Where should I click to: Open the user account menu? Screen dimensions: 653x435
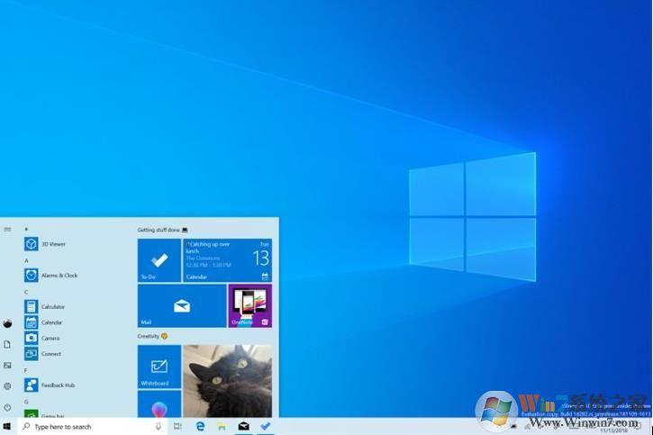click(7, 323)
